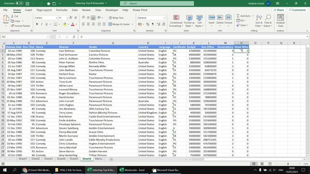This screenshot has height=174, width=310.
Task: Apply Comma Style format
Action: [153, 24]
